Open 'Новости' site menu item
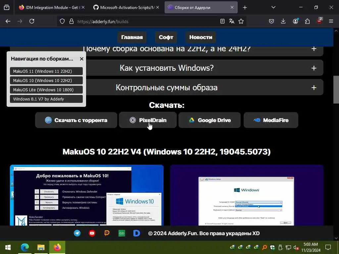339x254 pixels. tap(201, 37)
